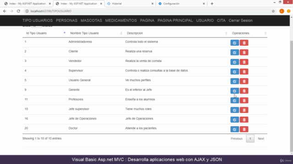This screenshot has width=293, height=164.
Task: Open PAGINA PRINCIPAL menu item
Action: [175, 20]
